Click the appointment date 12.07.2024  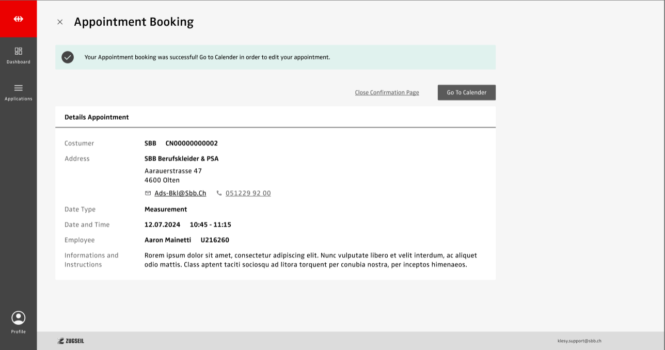point(162,225)
